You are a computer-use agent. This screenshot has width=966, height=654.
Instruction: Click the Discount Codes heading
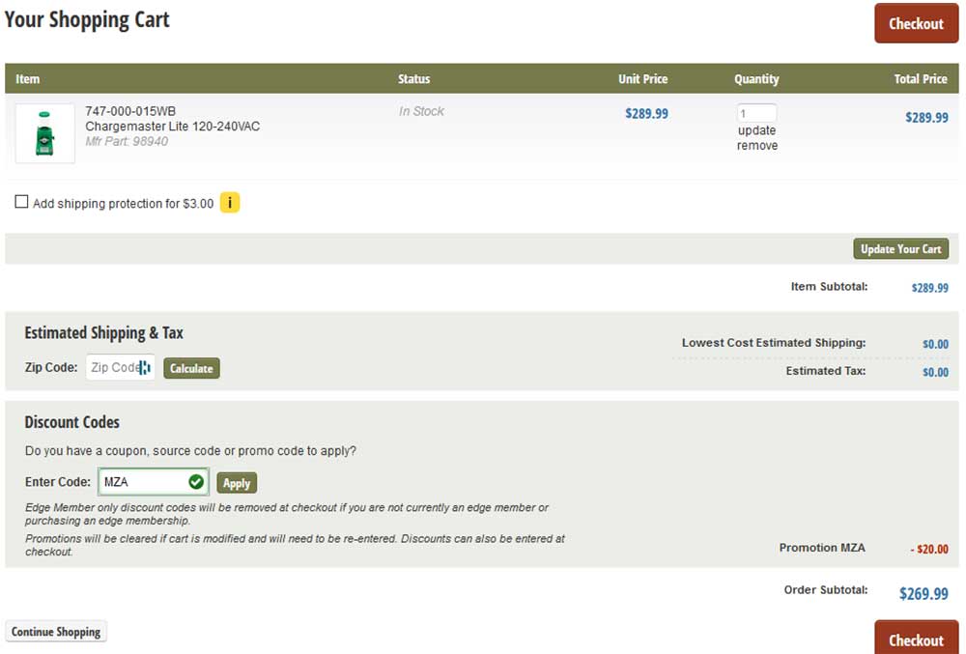pos(72,422)
